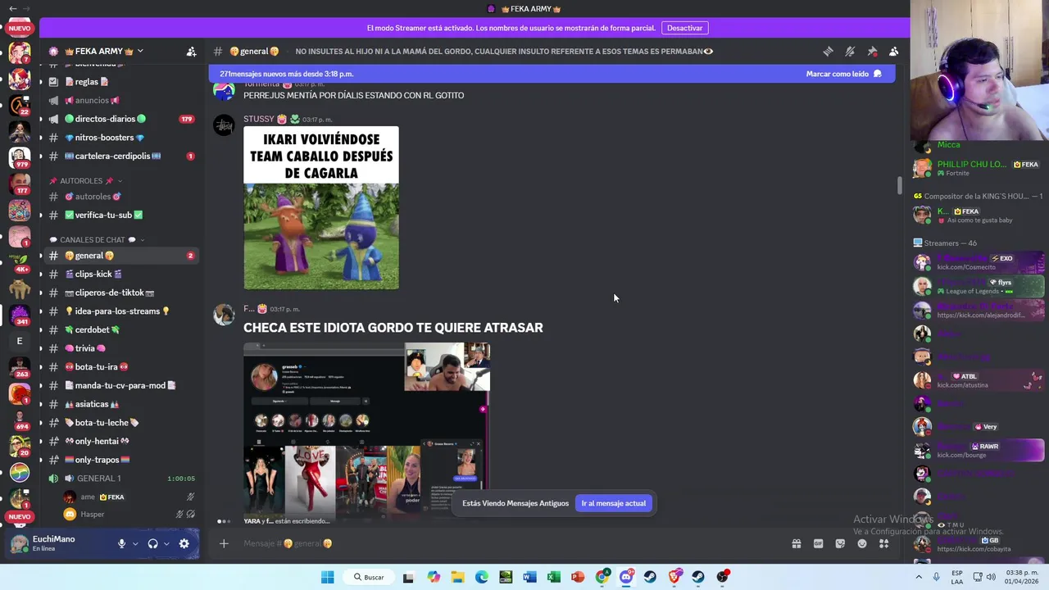Open clips-kick channel
The width and height of the screenshot is (1049, 590).
click(x=120, y=274)
